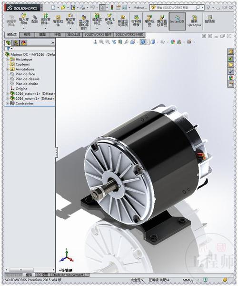
Task: Click the Rebuild traffic light icon
Action: coord(112,8)
